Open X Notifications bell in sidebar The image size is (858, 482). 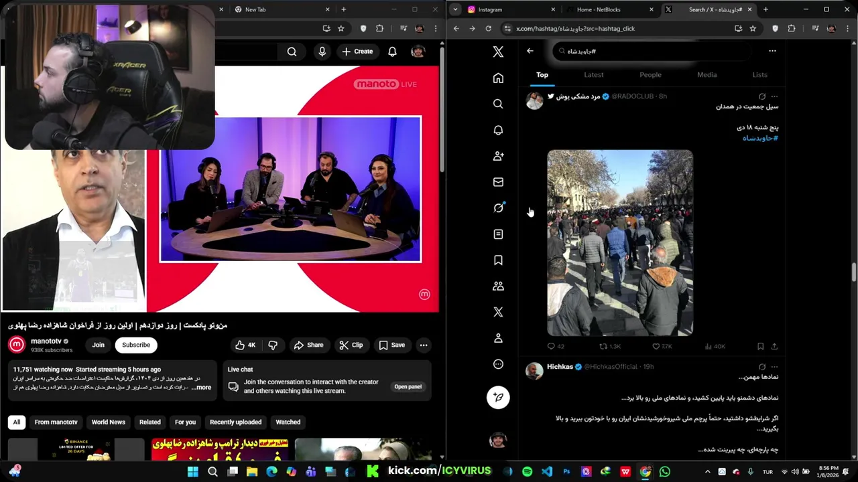click(498, 130)
